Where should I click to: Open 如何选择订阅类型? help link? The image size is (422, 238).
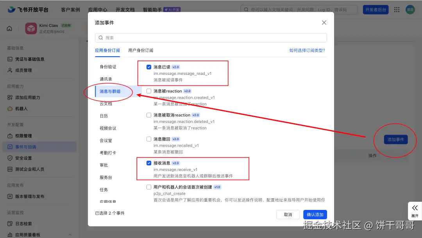click(307, 50)
